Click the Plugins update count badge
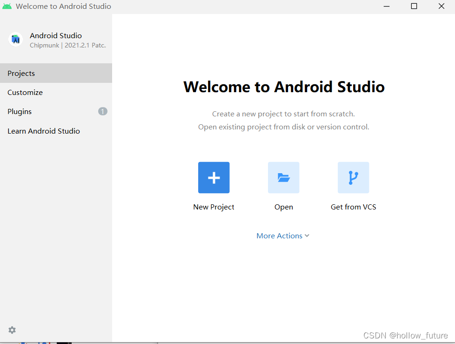The height and width of the screenshot is (344, 455). click(103, 111)
